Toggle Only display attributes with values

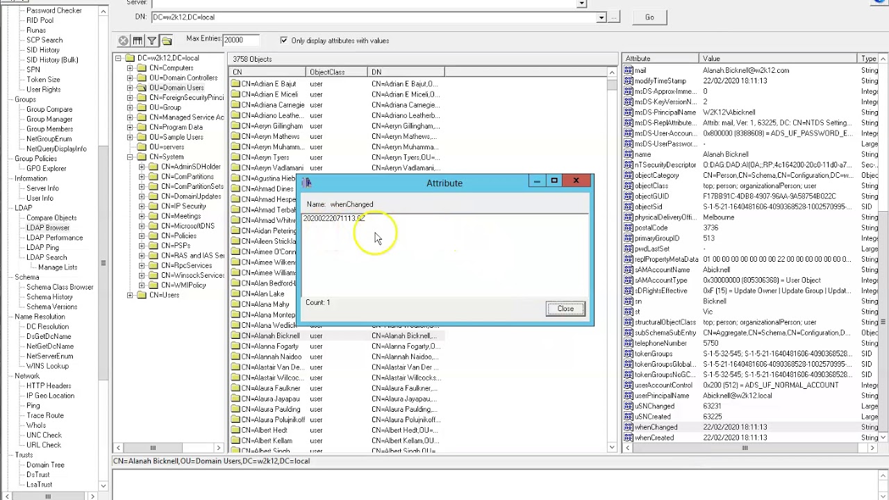[x=283, y=41]
